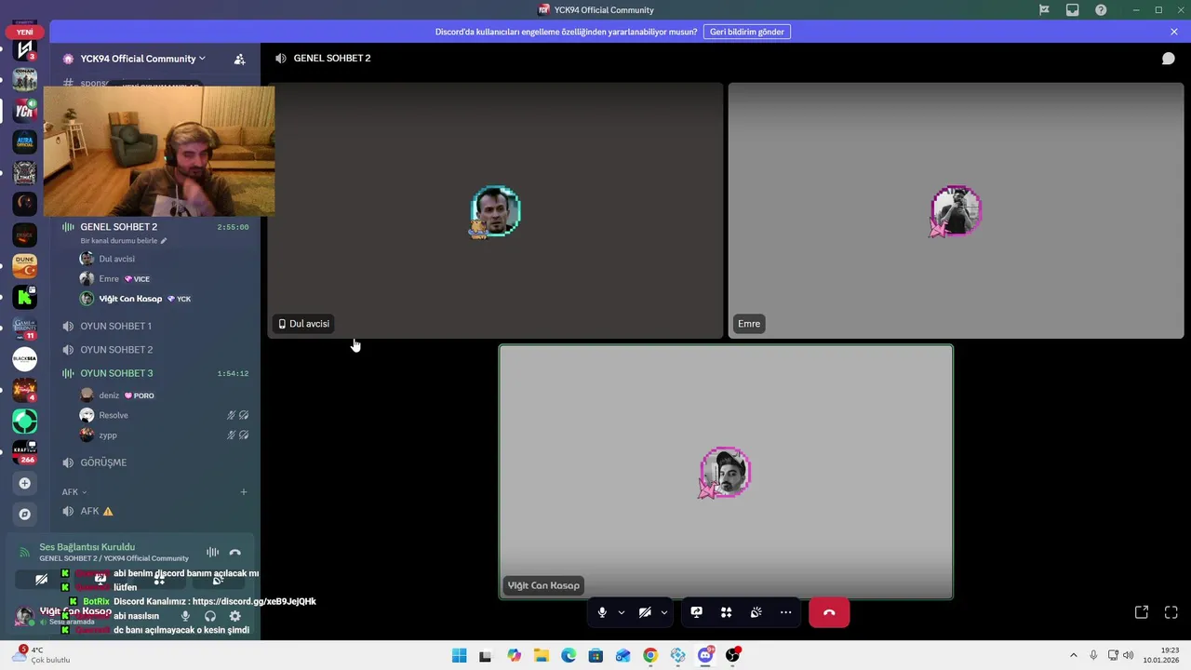This screenshot has height=670, width=1191.
Task: Join OYUN SOHBET 3 voice channel
Action: (x=116, y=373)
